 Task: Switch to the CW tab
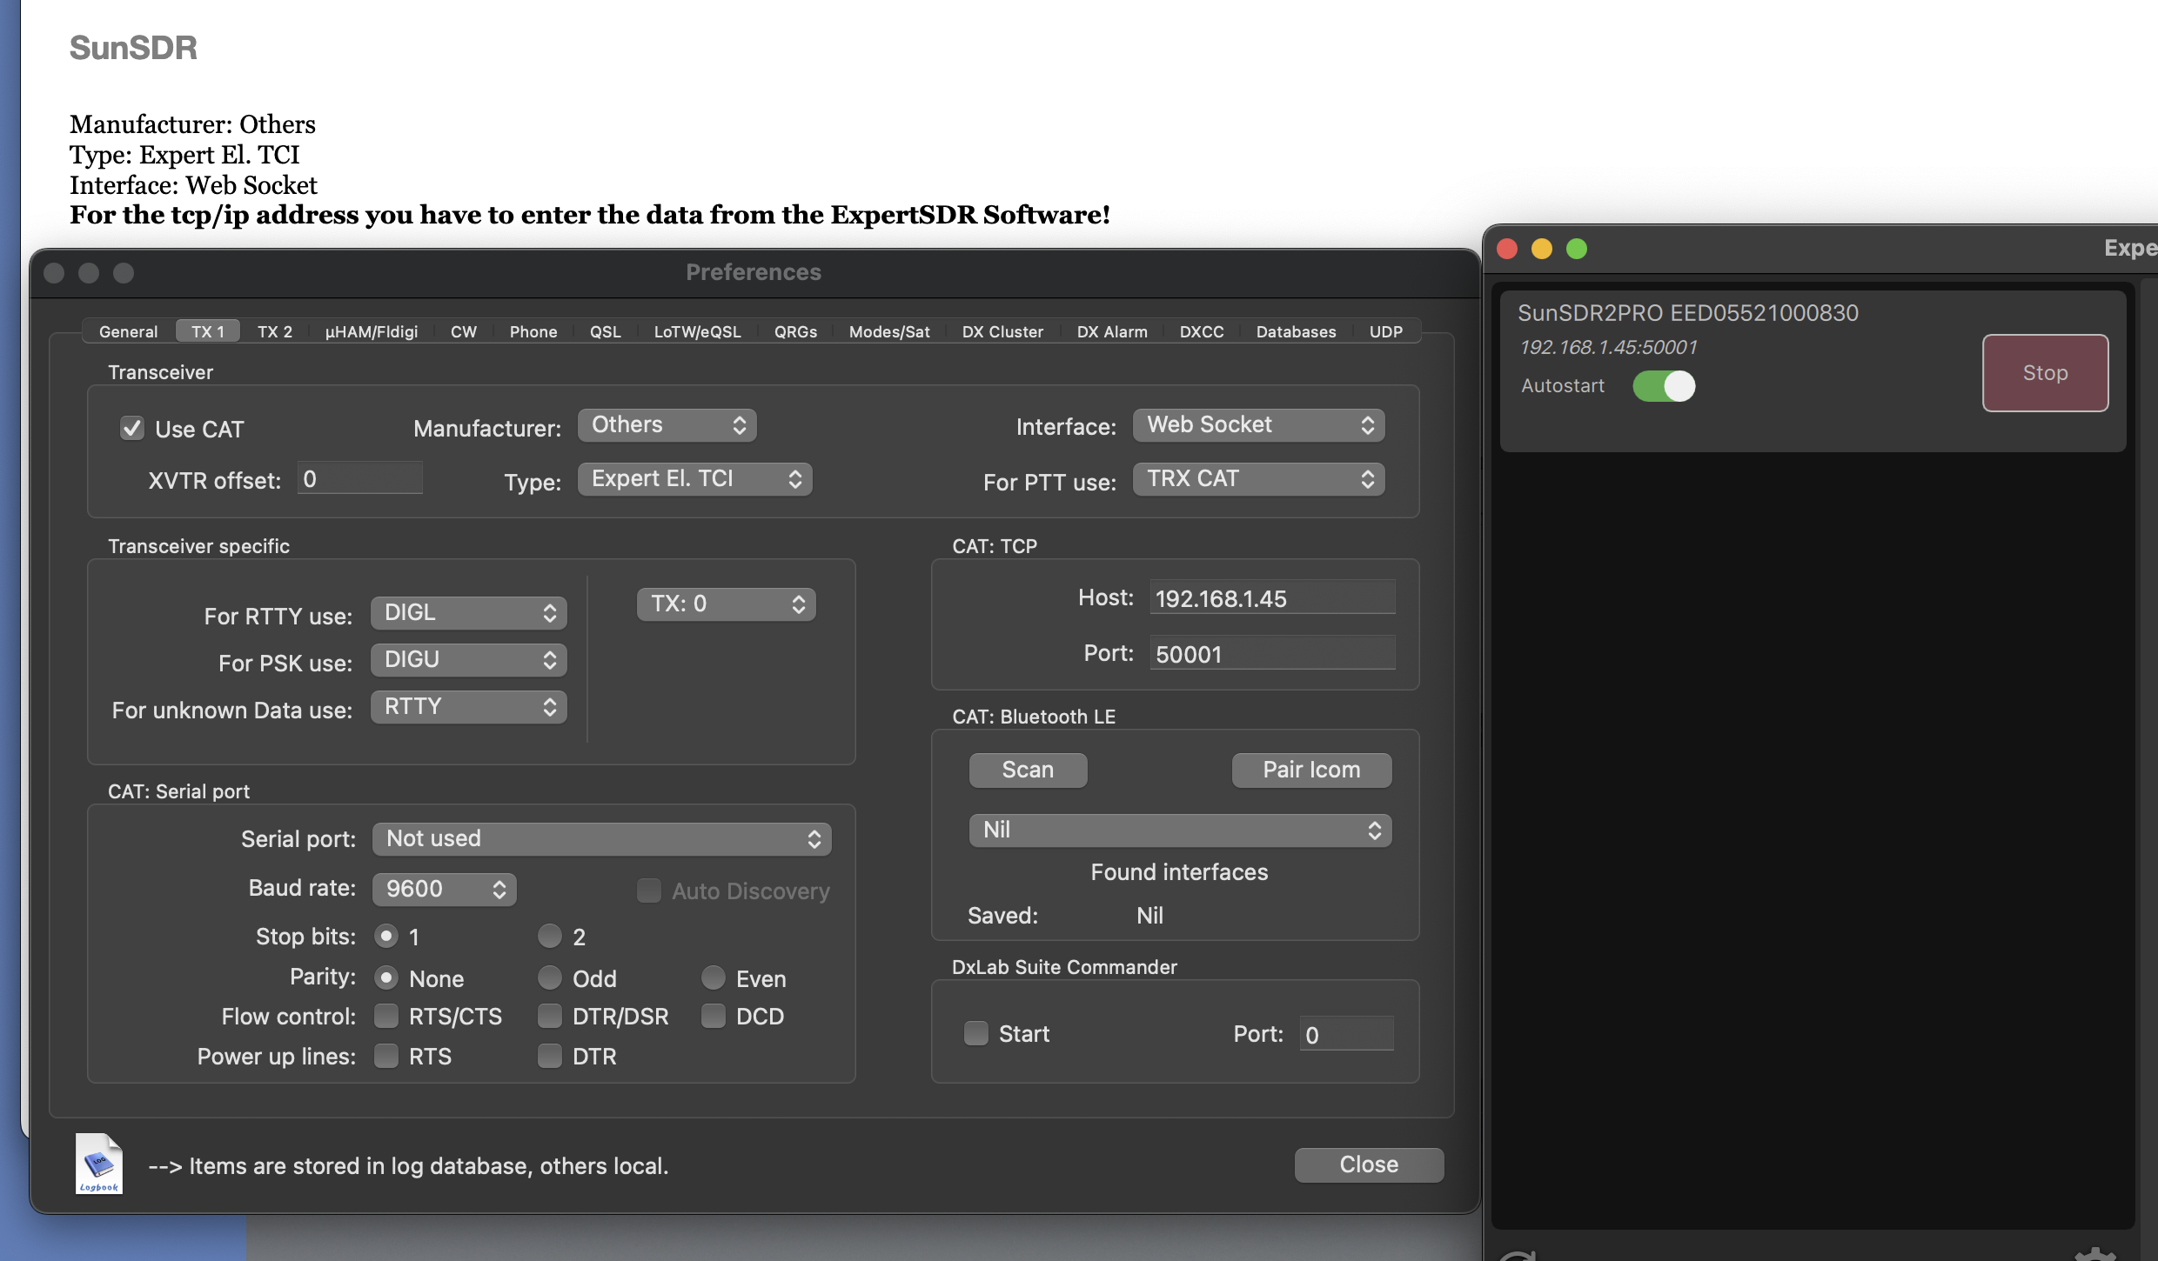[464, 331]
